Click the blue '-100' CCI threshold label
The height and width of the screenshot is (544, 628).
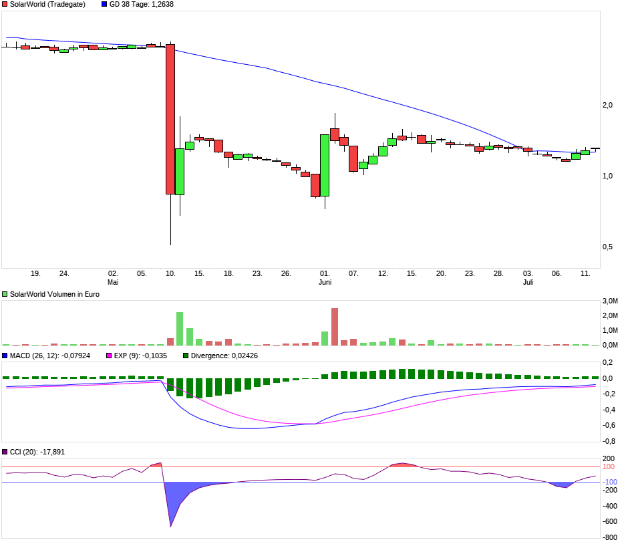(x=610, y=482)
